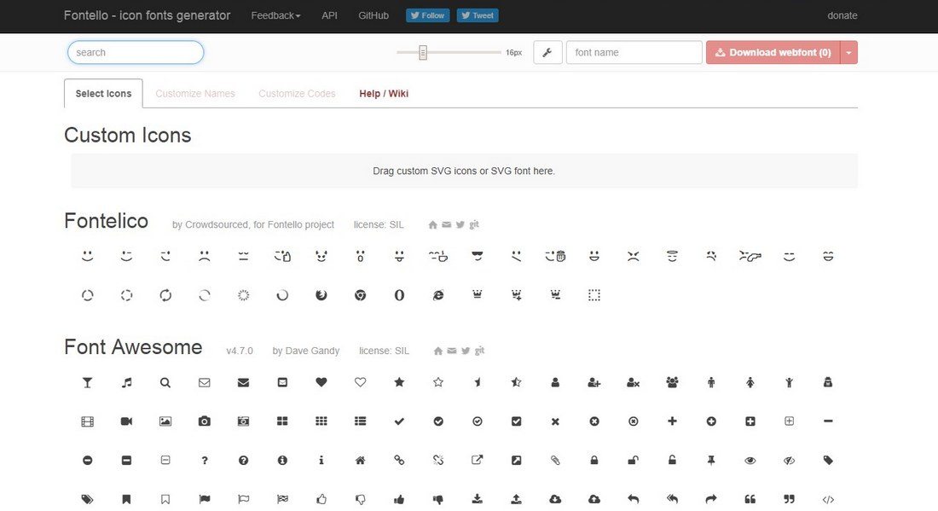This screenshot has height=511, width=938.
Task: Pick the dotted marquee square icon
Action: pos(594,295)
